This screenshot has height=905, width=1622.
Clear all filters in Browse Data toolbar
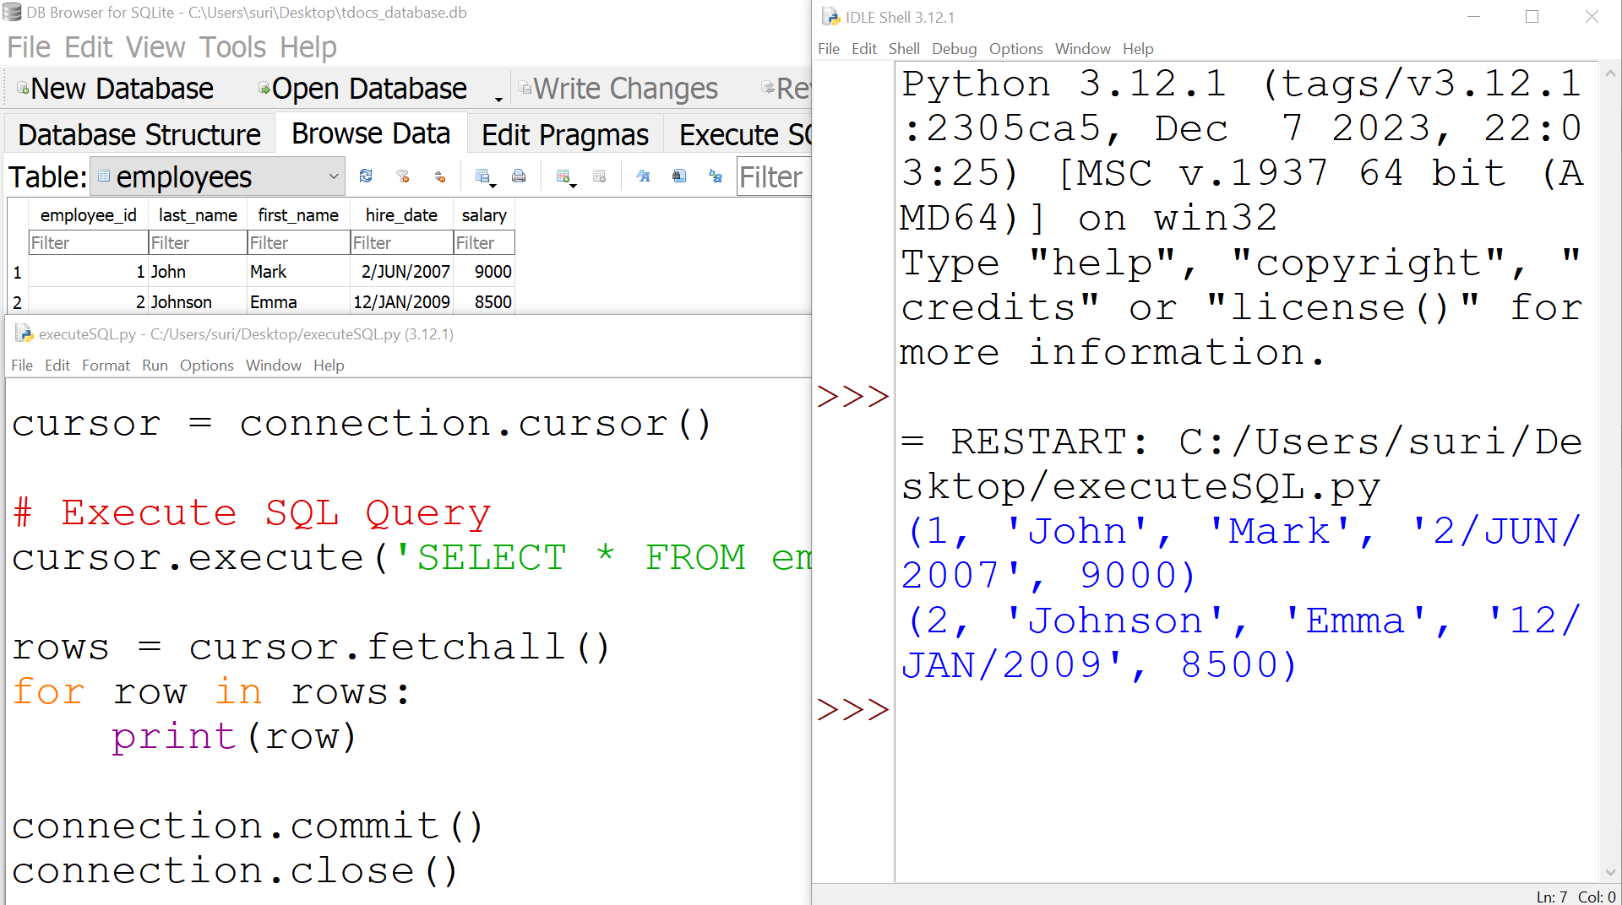point(402,176)
